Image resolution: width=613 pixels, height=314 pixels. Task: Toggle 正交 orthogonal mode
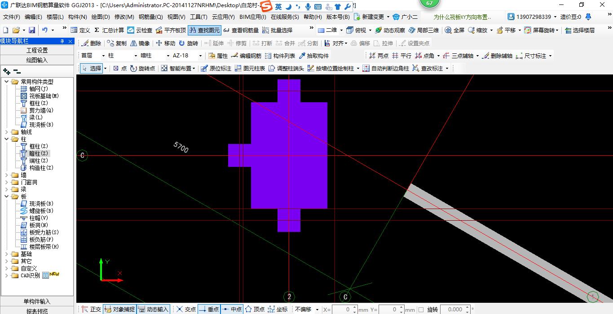coord(91,309)
